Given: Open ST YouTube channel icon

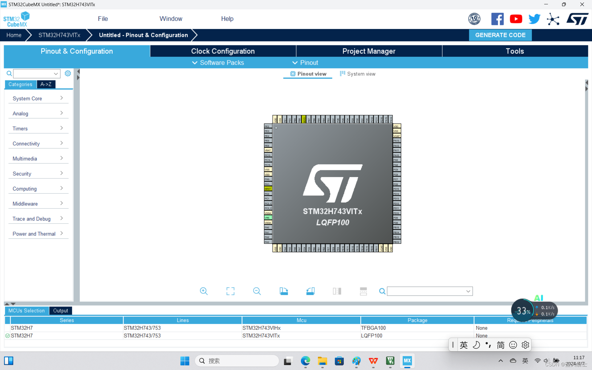Looking at the screenshot, I should [516, 19].
